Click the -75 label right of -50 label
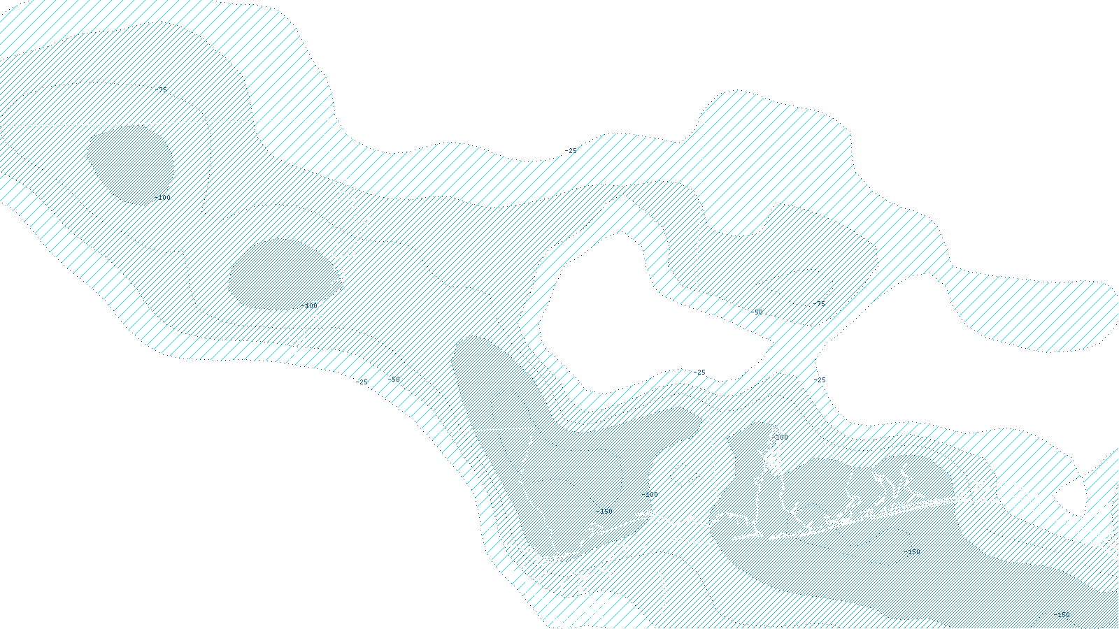1119x629 pixels. tap(818, 304)
